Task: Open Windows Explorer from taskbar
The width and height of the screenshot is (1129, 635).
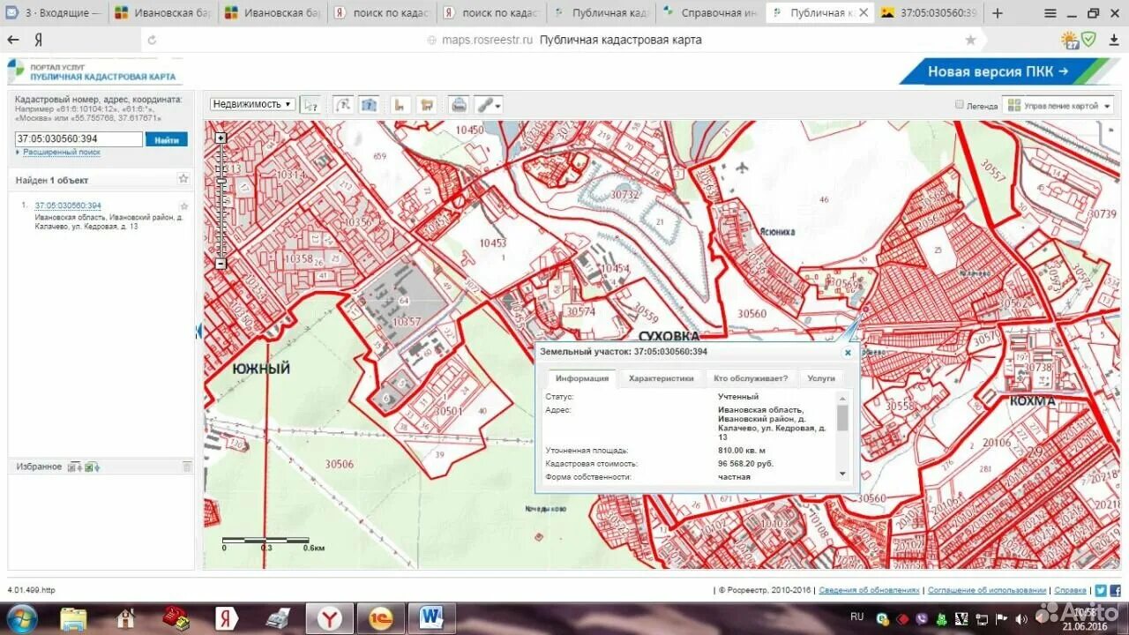Action: [x=74, y=618]
